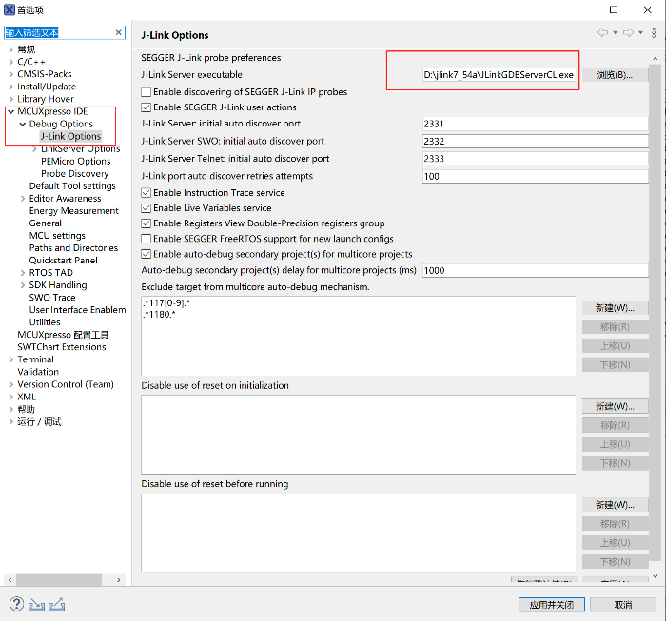Click the export preferences icon
The height and width of the screenshot is (621, 666).
(57, 604)
